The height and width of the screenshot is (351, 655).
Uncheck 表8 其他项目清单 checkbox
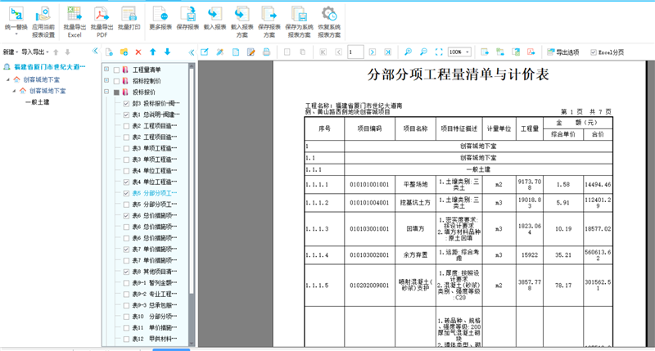coord(126,272)
